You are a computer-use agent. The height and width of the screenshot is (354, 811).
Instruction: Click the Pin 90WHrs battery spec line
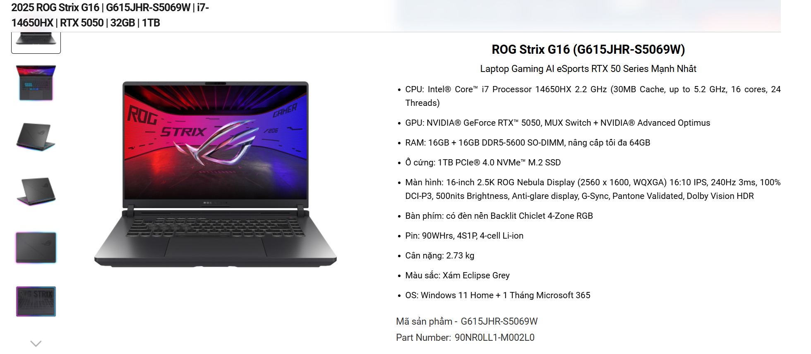tap(464, 236)
